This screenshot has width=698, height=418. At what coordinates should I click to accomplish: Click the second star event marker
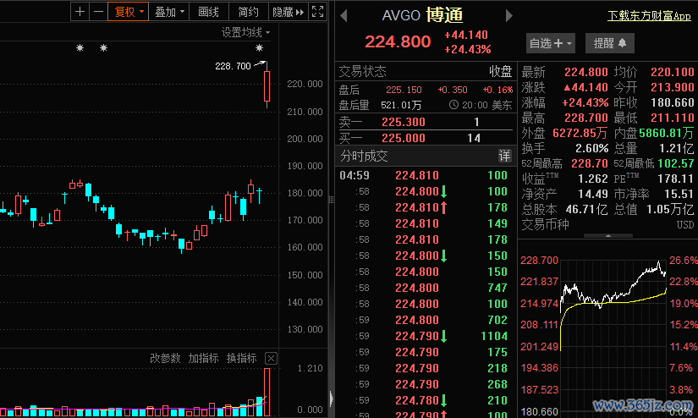(x=103, y=47)
